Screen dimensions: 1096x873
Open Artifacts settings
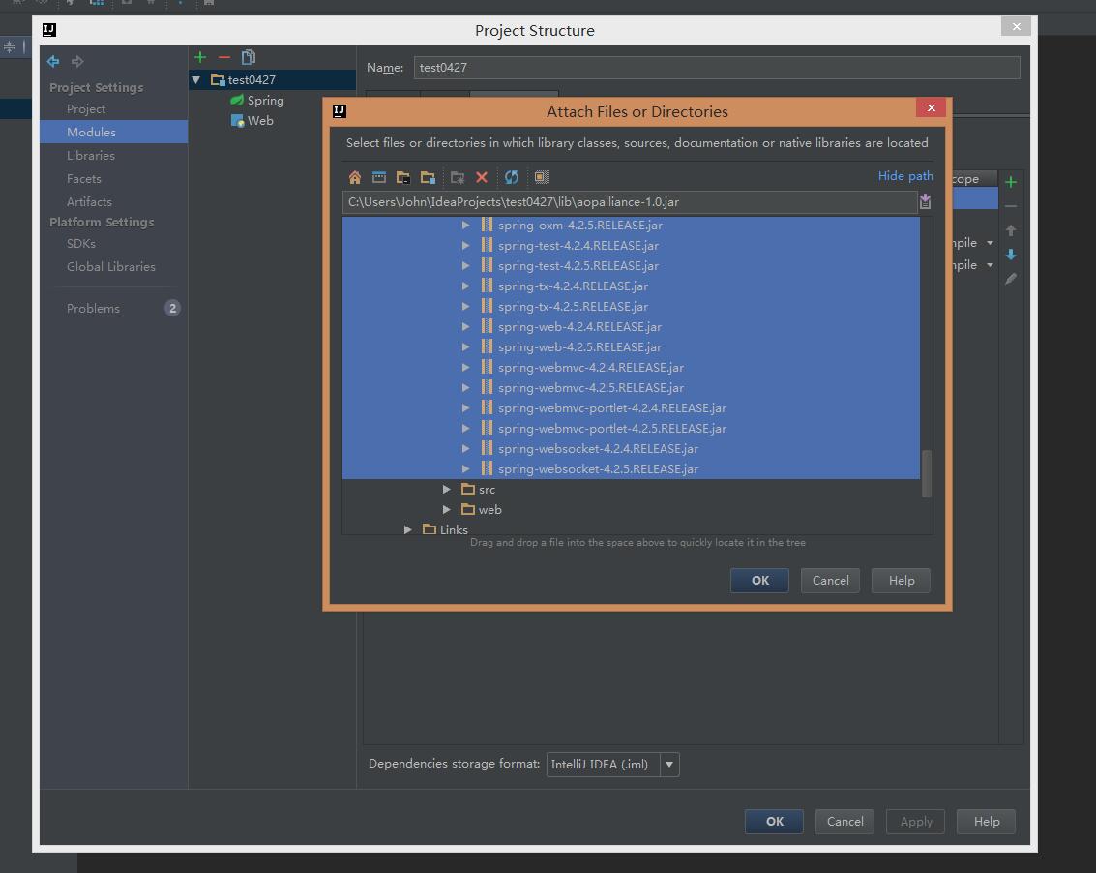click(89, 201)
